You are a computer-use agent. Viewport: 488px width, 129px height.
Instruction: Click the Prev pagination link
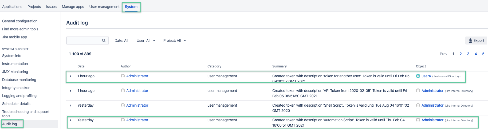point(443,54)
